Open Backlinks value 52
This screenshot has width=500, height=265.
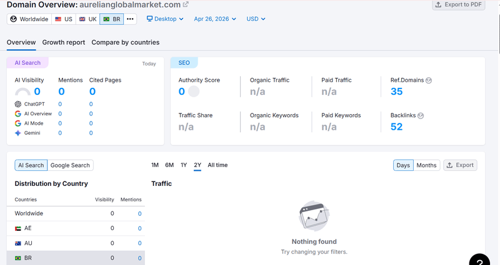click(x=397, y=127)
